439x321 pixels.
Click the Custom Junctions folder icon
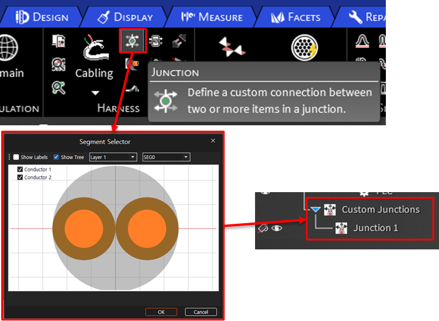tap(330, 209)
